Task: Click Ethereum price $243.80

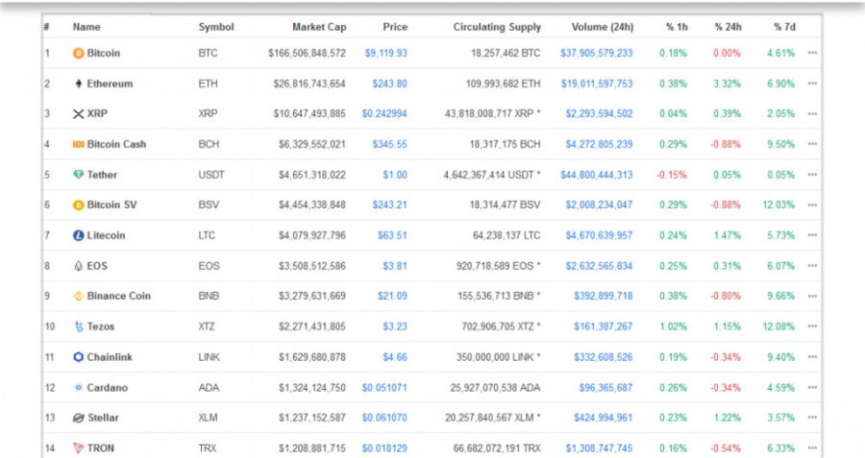Action: coord(389,84)
